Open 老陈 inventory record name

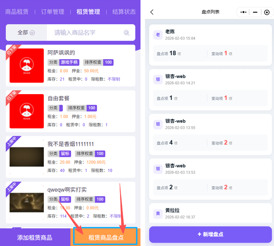(170, 32)
